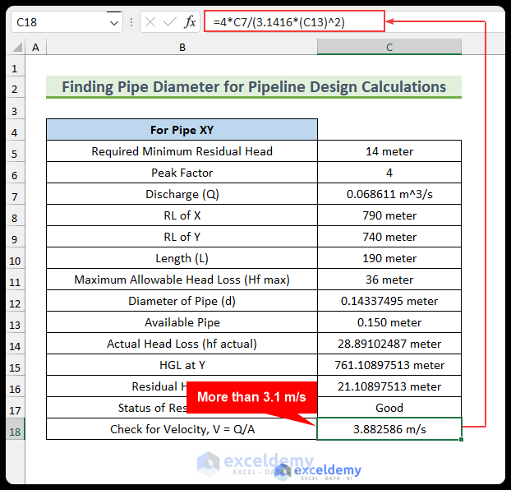Select the '740 meter' cell

click(389, 237)
